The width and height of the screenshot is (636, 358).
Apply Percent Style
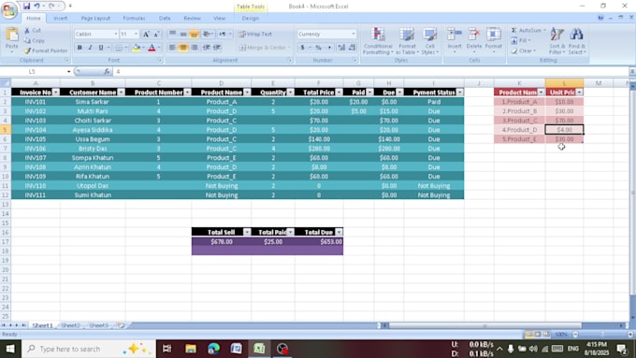coord(319,48)
